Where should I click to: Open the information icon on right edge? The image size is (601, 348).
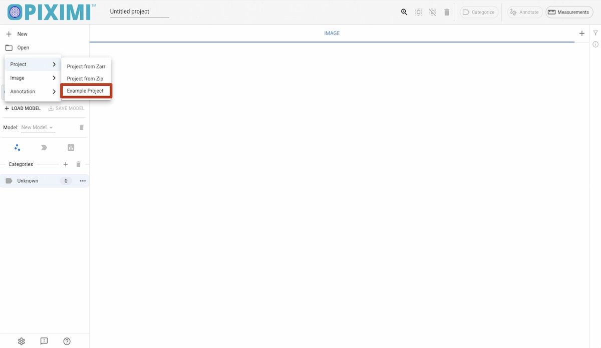pos(595,45)
